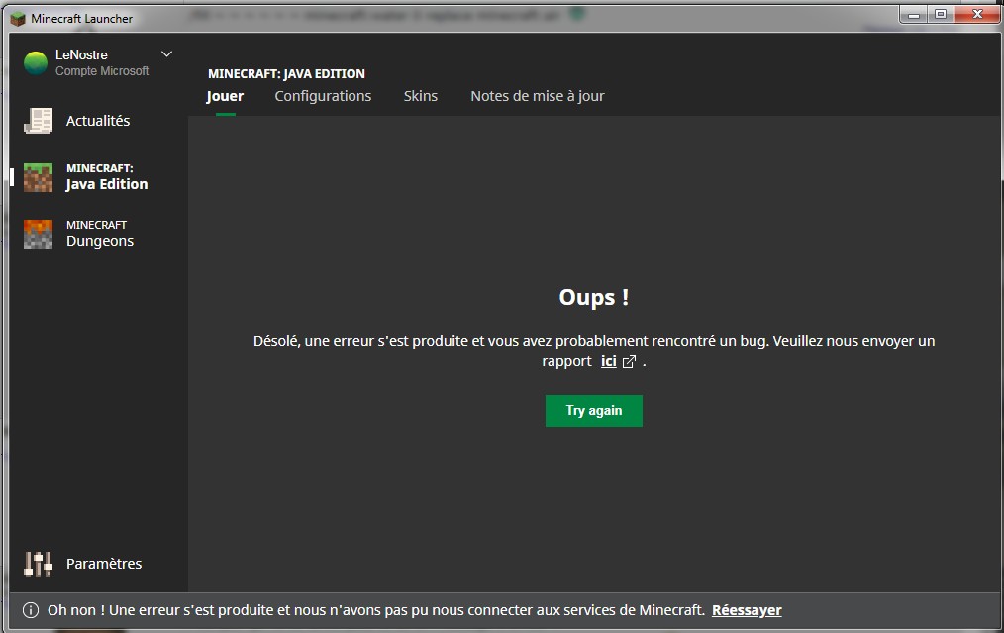
Task: Switch to the Jouer tab
Action: 225,96
